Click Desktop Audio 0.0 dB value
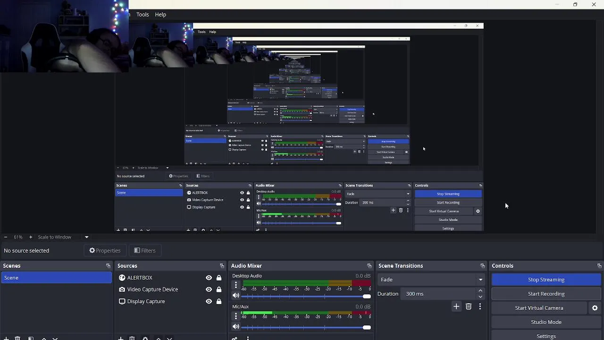604x340 pixels. click(363, 276)
